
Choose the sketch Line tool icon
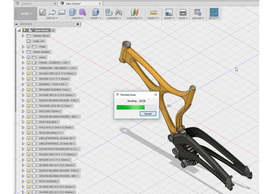tap(52, 12)
